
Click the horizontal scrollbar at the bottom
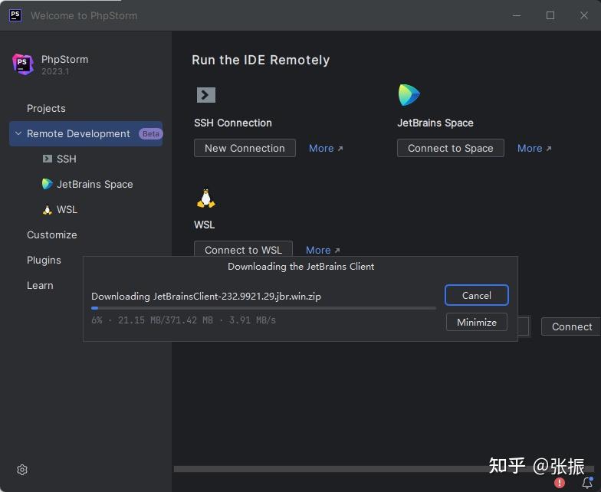pyautogui.click(x=383, y=469)
